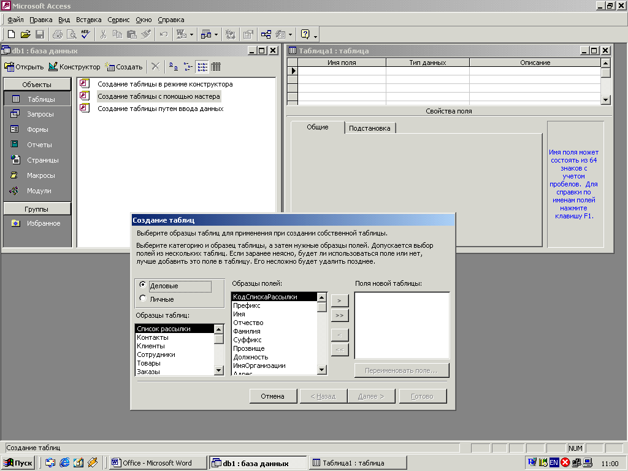Open the Сервис menu
The image size is (628, 471).
118,20
